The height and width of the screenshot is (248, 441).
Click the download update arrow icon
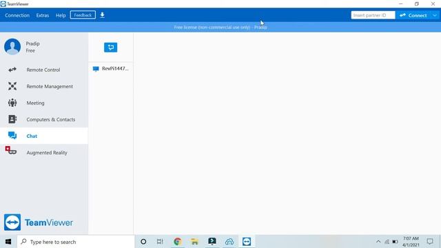[x=103, y=15]
